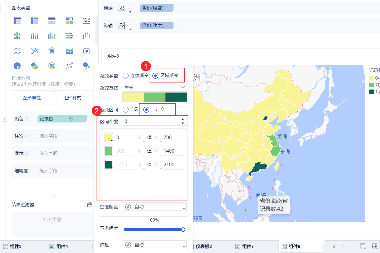Screen dimensions: 380x253
Task: Select the gauge dashboard chart type
Action: tap(87, 51)
